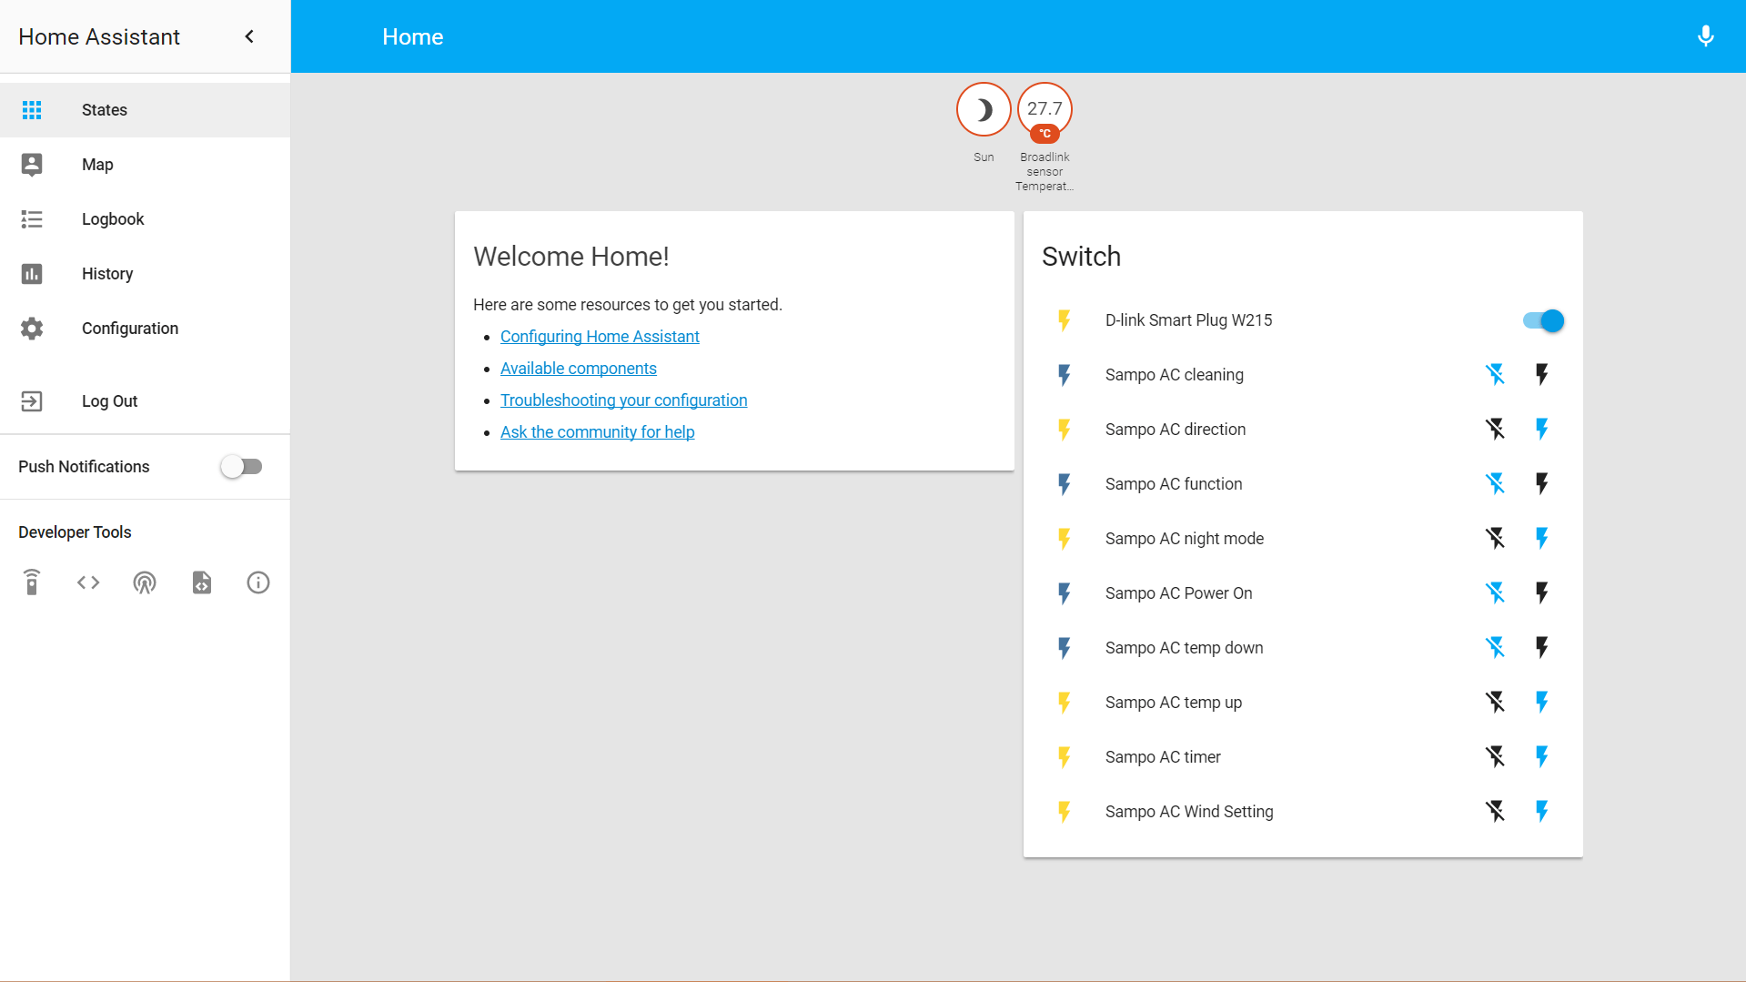Open the Info developer tool icon
Viewport: 1746px width, 982px height.
(258, 582)
